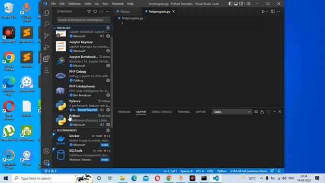The height and width of the screenshot is (183, 325).
Task: Select the Extensions view icon
Action: click(x=46, y=59)
